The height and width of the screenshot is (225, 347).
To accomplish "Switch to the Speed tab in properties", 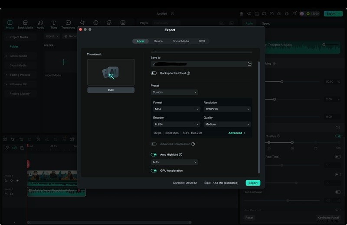I will [266, 23].
